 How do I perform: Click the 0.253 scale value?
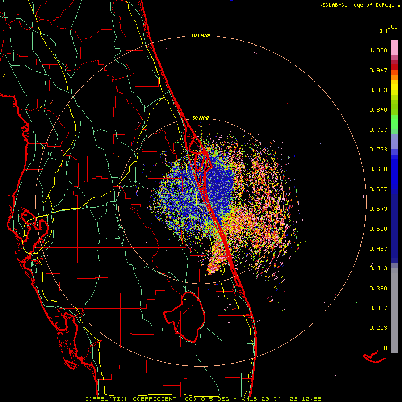[x=378, y=328]
